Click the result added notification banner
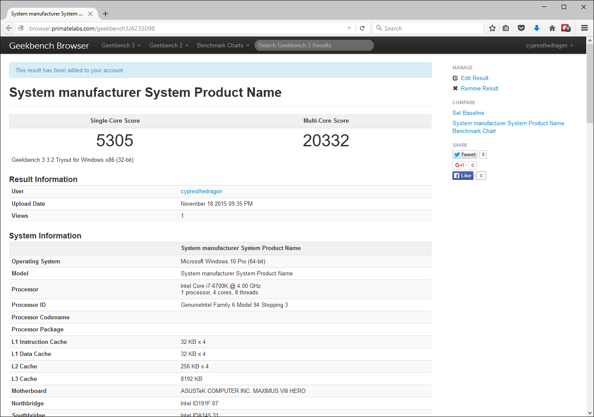This screenshot has width=594, height=417. [220, 70]
